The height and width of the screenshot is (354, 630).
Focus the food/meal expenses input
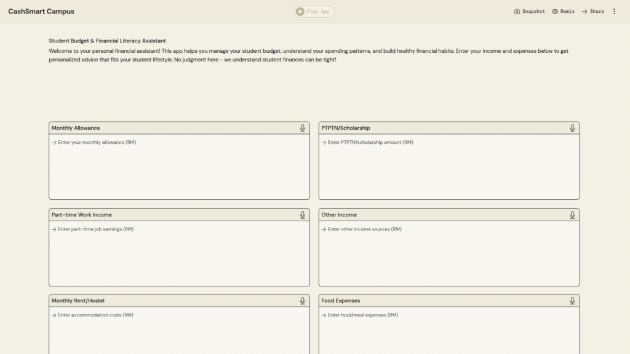coord(449,331)
